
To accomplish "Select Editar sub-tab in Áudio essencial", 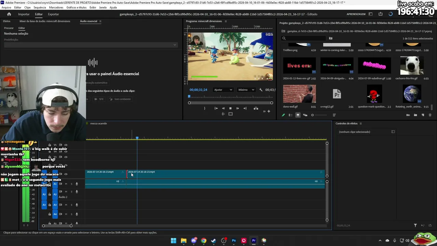I will tap(22, 28).
